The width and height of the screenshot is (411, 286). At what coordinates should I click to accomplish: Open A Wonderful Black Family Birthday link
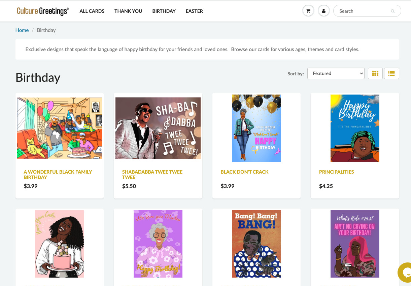coord(58,174)
